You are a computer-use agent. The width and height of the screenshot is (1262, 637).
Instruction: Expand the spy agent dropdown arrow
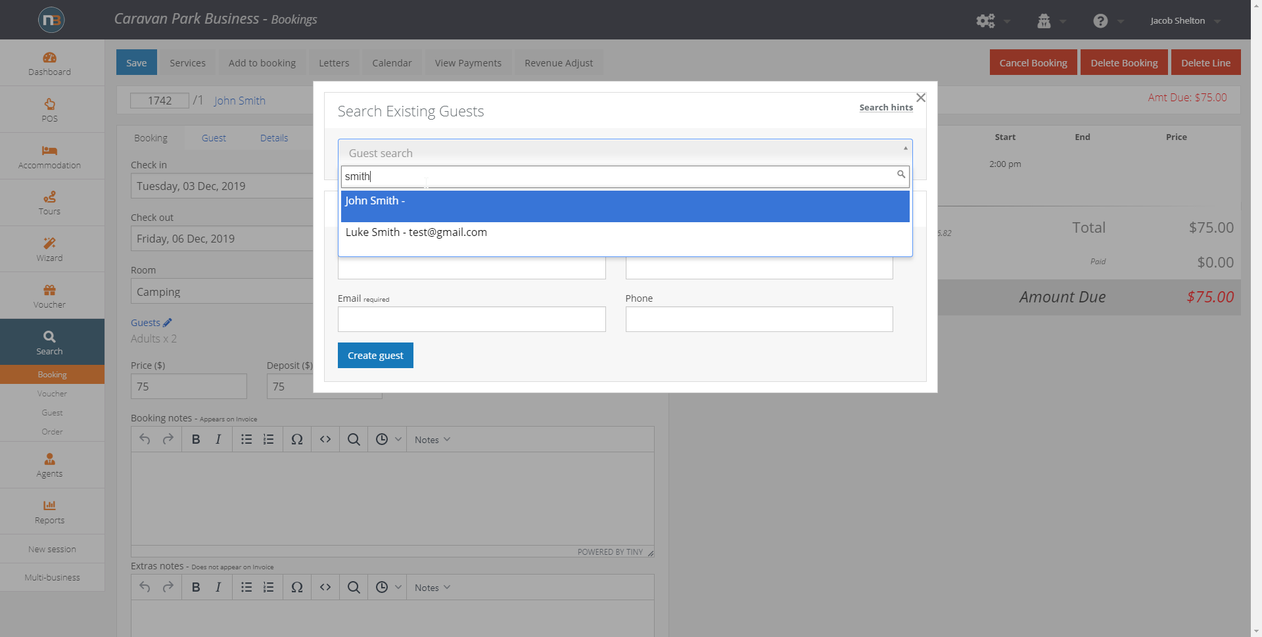[1063, 22]
